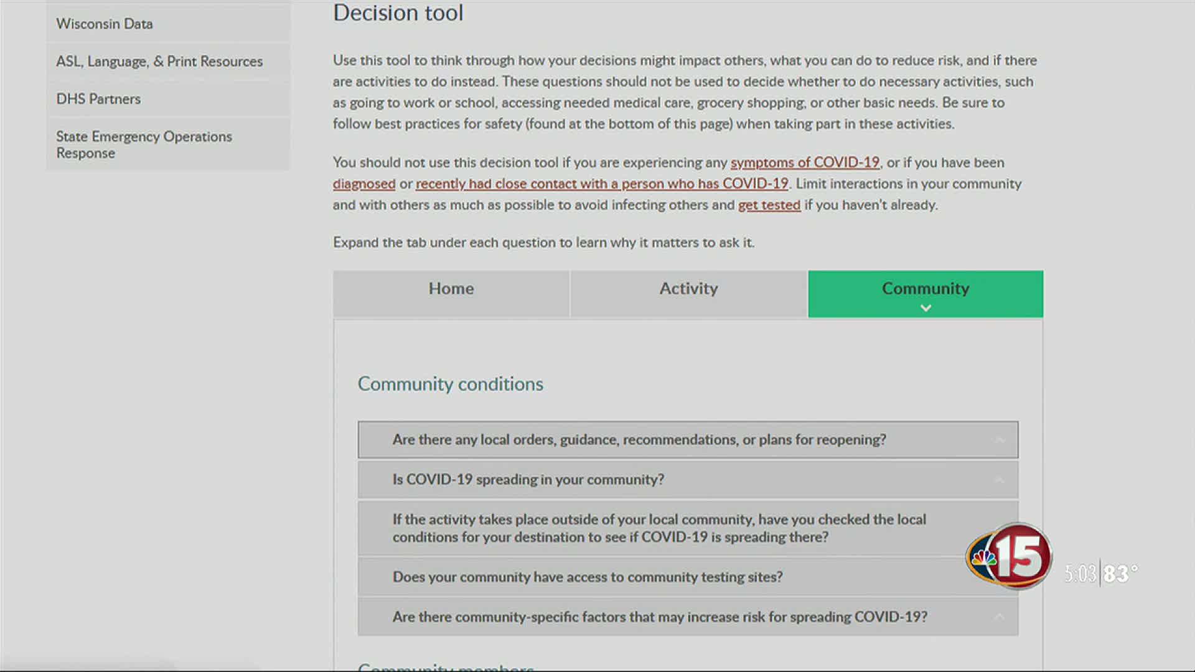Expand community-specific factors question

[x=659, y=617]
